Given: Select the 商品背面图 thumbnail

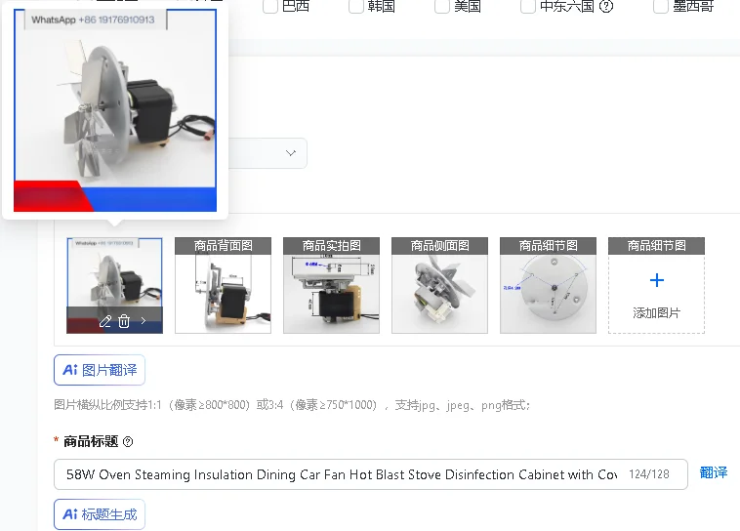Looking at the screenshot, I should (224, 286).
